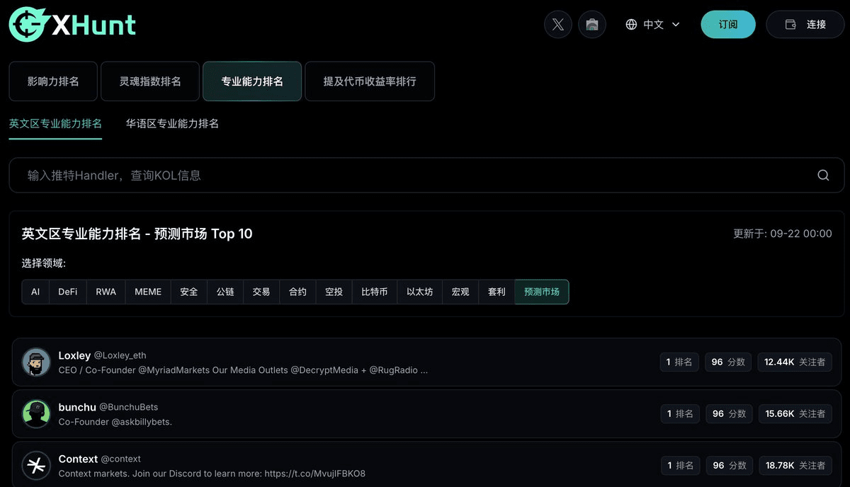Open 提及代币收益率排行 tab
The width and height of the screenshot is (850, 487).
coord(370,81)
